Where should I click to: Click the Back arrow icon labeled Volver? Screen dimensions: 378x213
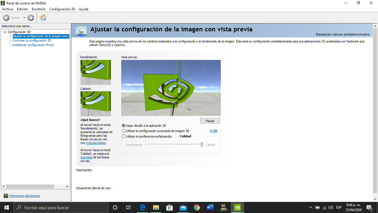click(6, 18)
